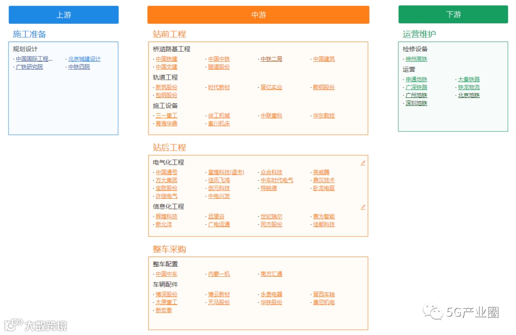Image resolution: width=516 pixels, height=335 pixels.
Task: Open the 新筑股份 link
Action: (167, 87)
